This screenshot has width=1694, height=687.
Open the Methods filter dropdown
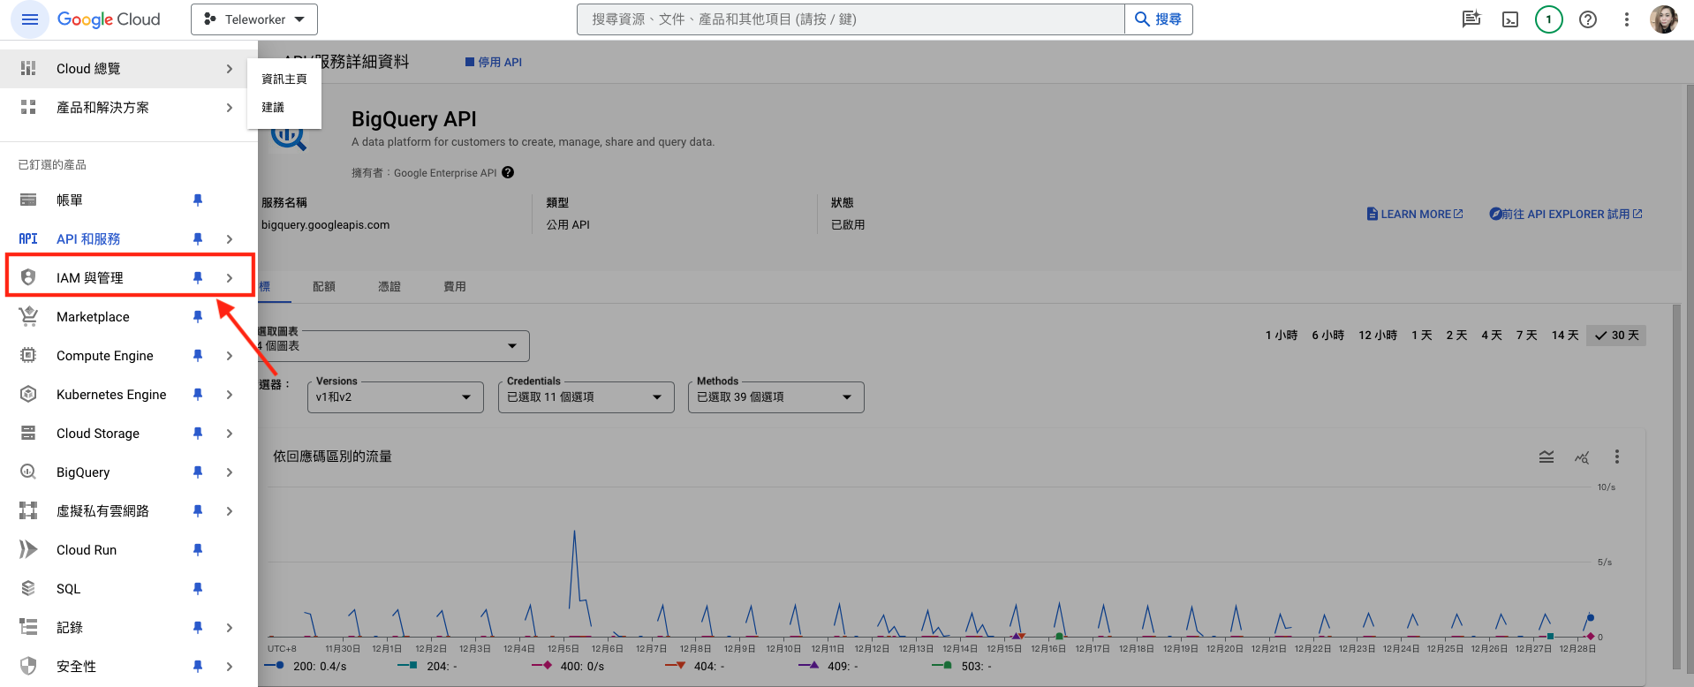point(775,397)
